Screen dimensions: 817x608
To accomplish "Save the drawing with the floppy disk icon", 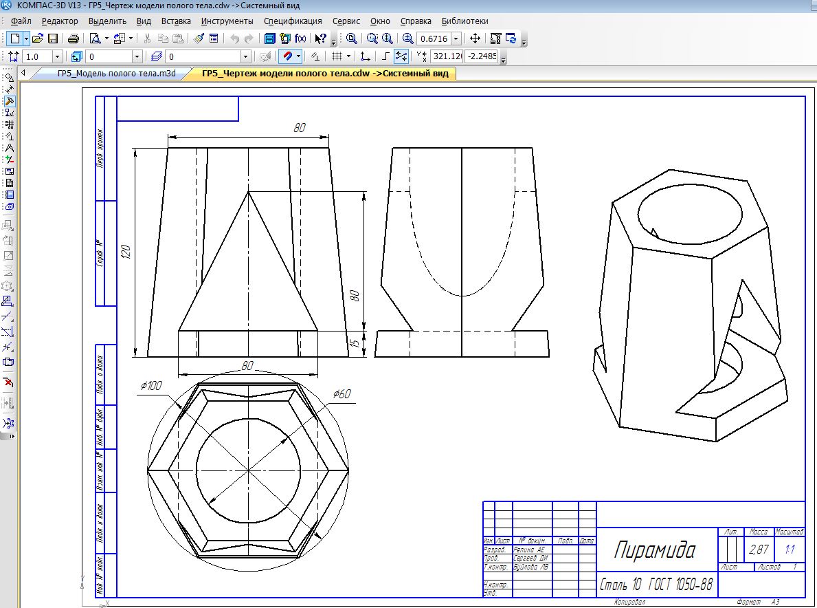I will [53, 39].
